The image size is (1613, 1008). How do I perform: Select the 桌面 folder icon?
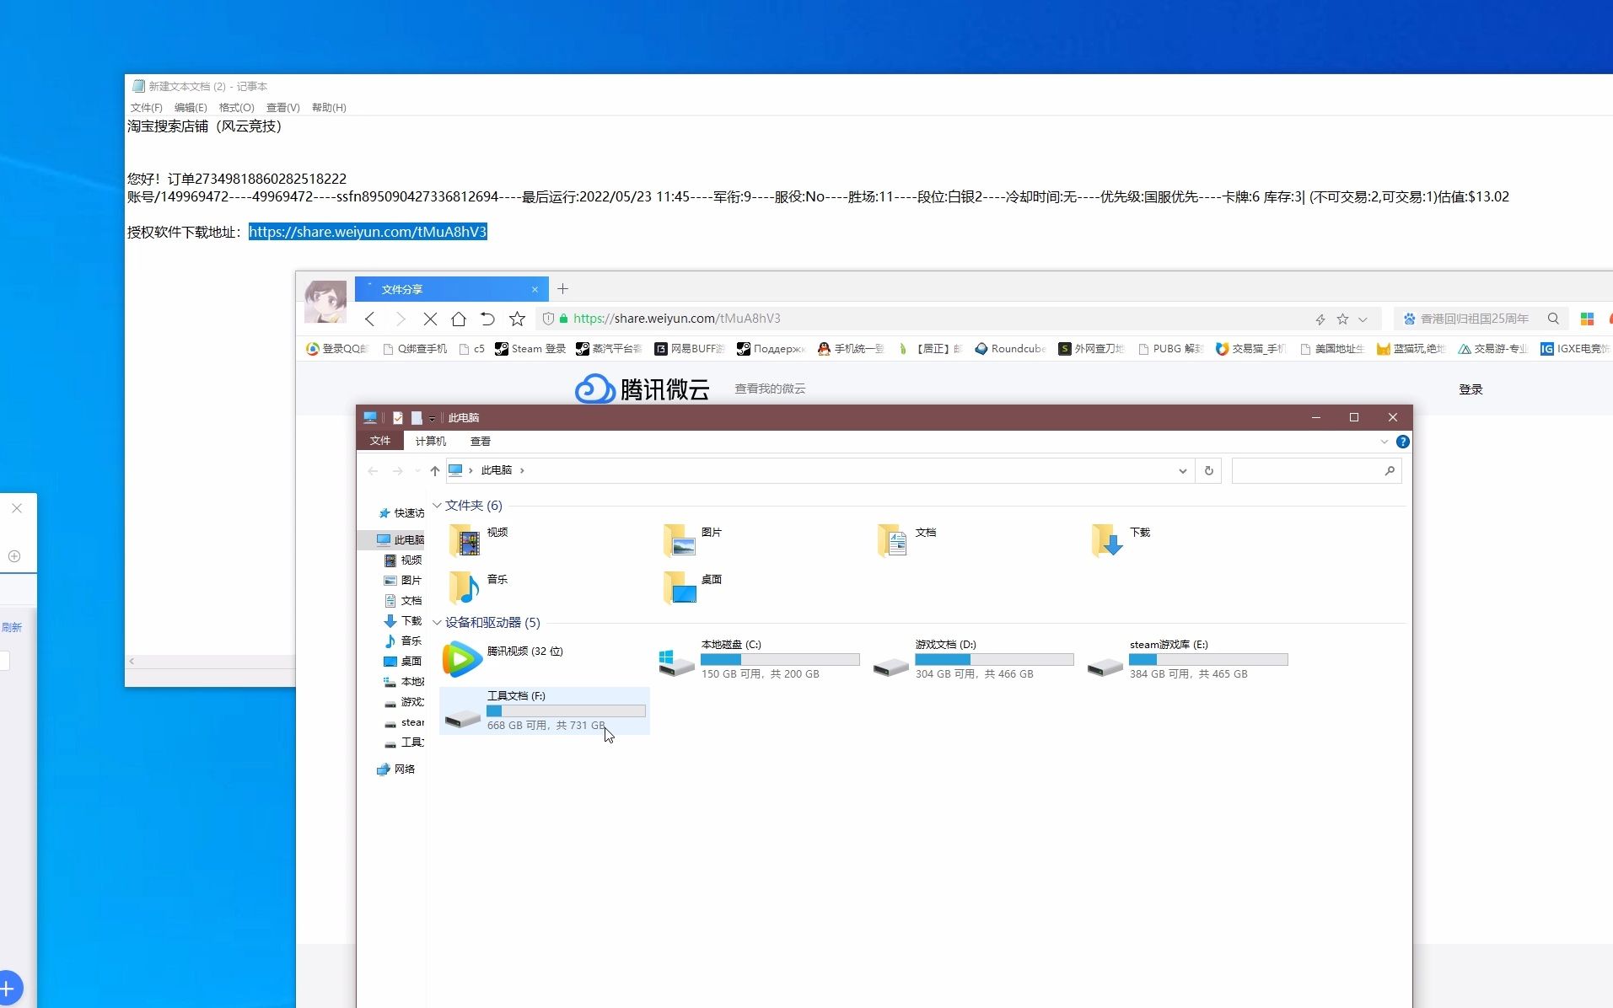pyautogui.click(x=680, y=587)
